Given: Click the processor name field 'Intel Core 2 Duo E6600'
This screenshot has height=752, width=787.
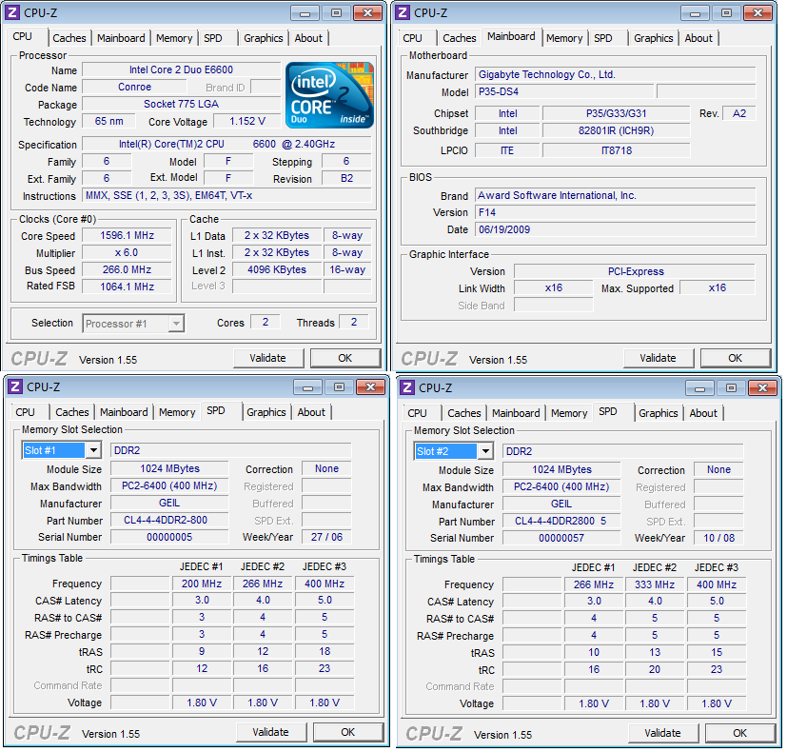Looking at the screenshot, I should (x=181, y=69).
